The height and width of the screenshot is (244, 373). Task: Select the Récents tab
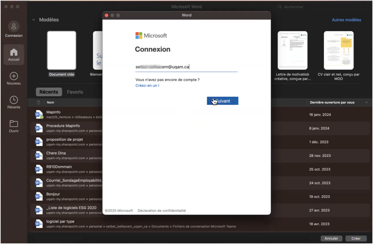coord(49,92)
